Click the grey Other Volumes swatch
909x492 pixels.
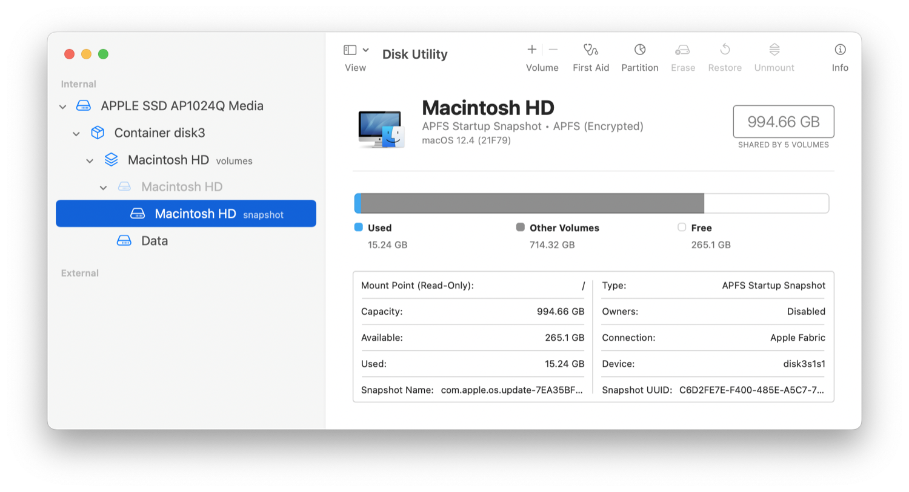tap(520, 227)
